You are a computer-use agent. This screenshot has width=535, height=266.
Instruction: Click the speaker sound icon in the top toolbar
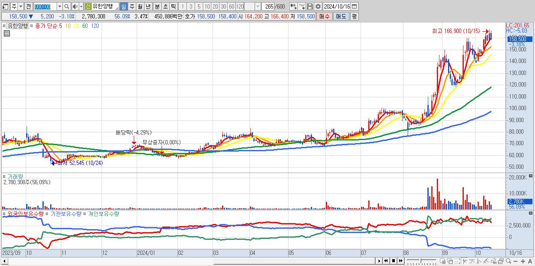(75, 6)
